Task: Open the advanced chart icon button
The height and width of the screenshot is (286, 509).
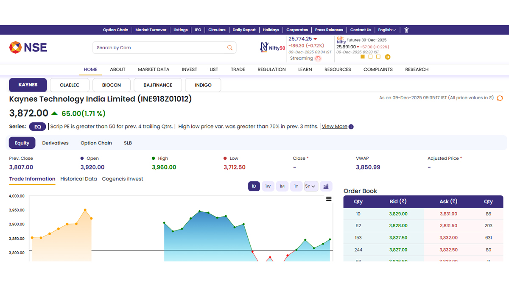Action: [x=326, y=186]
